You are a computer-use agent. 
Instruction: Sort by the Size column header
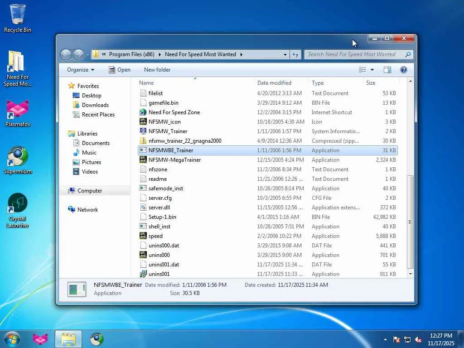[381, 83]
